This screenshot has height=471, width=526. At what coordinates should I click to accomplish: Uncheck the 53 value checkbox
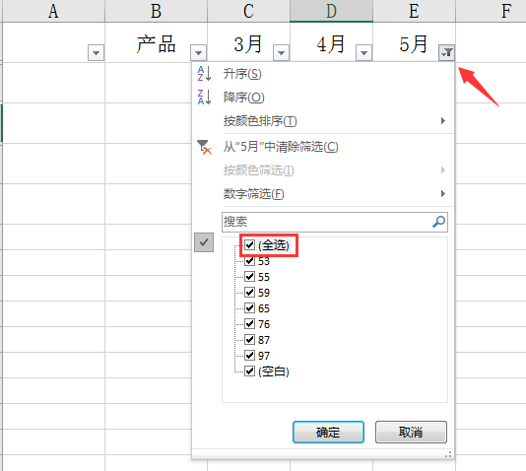[249, 261]
